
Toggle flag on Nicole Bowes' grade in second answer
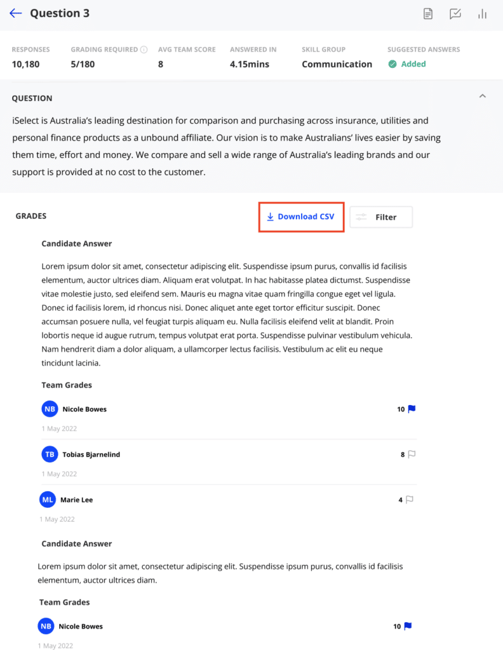[408, 626]
